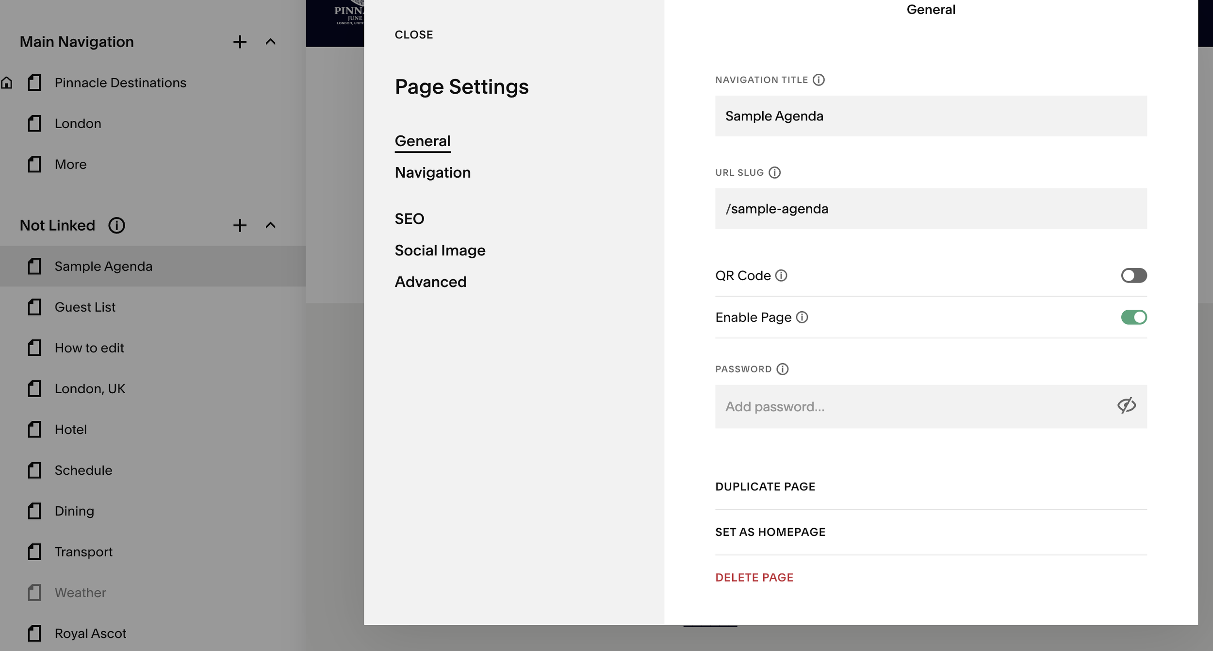Click the info icon beside Navigation Title
This screenshot has height=651, width=1213.
pos(819,80)
